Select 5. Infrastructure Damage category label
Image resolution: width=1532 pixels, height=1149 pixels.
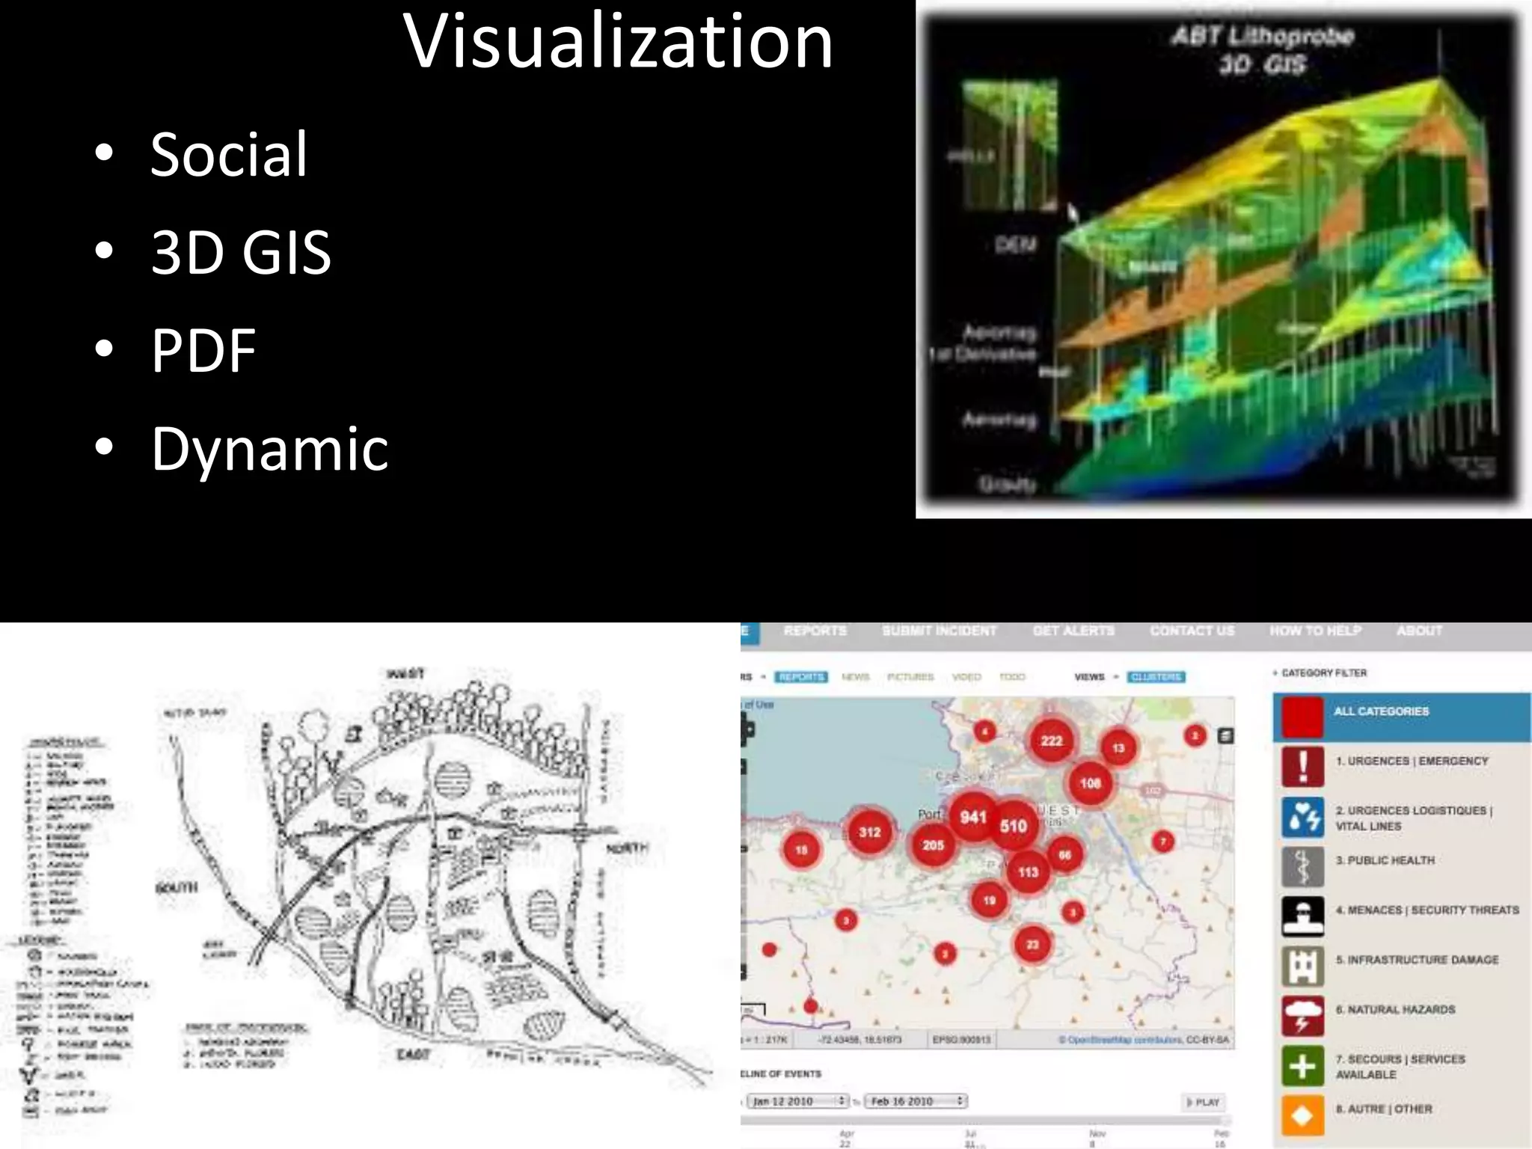[1417, 960]
